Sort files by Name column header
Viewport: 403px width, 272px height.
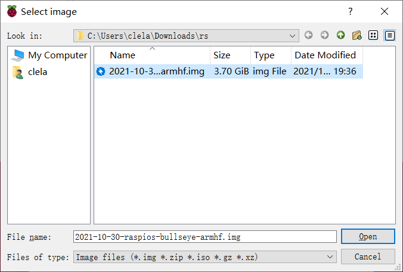(152, 55)
